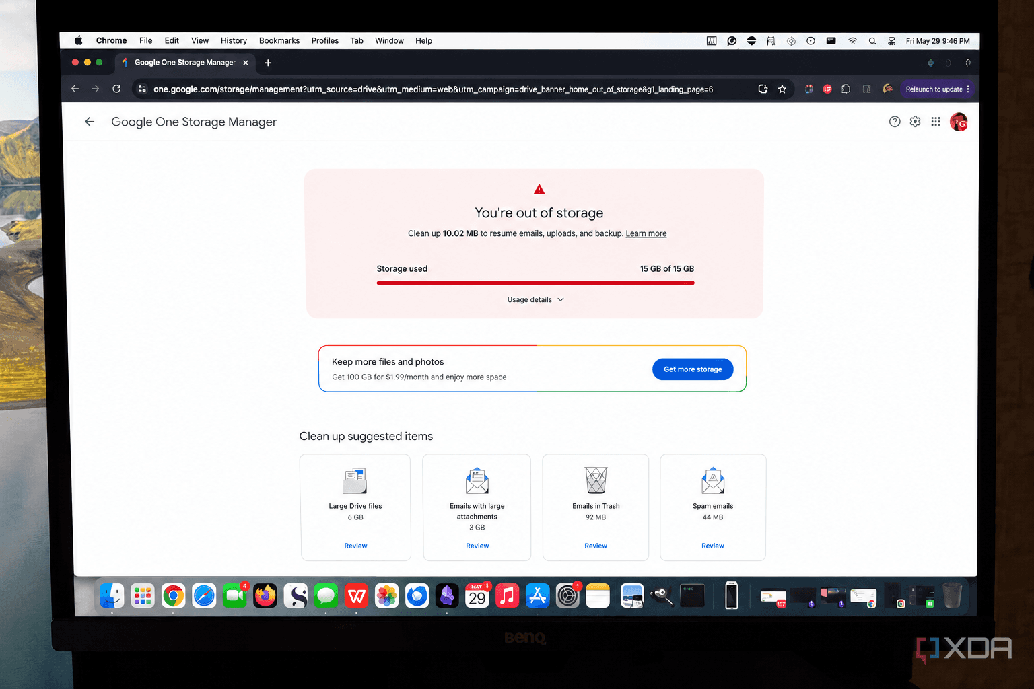The image size is (1034, 689).
Task: Click the share icon in the address bar
Action: pyautogui.click(x=763, y=89)
